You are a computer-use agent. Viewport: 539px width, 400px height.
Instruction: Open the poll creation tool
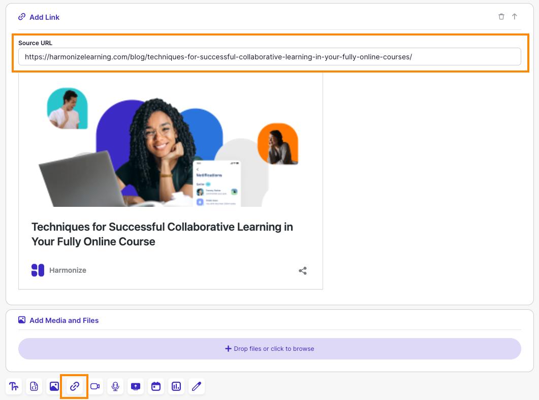pyautogui.click(x=176, y=386)
